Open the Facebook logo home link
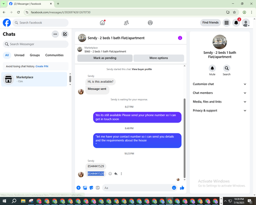 [x=7, y=23]
